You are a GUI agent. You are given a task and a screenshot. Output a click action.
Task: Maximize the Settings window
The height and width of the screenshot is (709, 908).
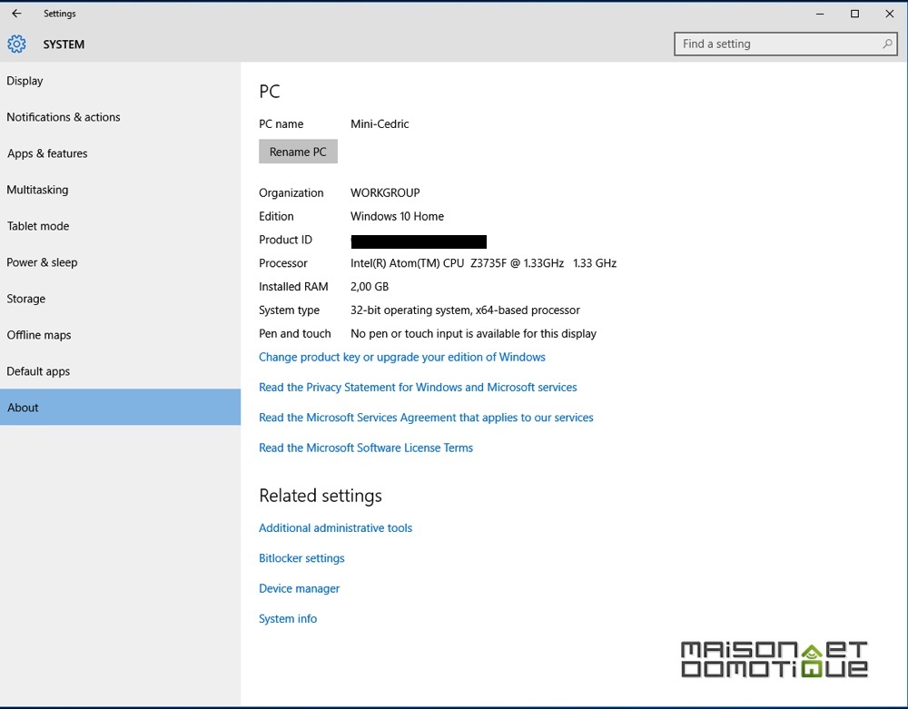pyautogui.click(x=854, y=14)
